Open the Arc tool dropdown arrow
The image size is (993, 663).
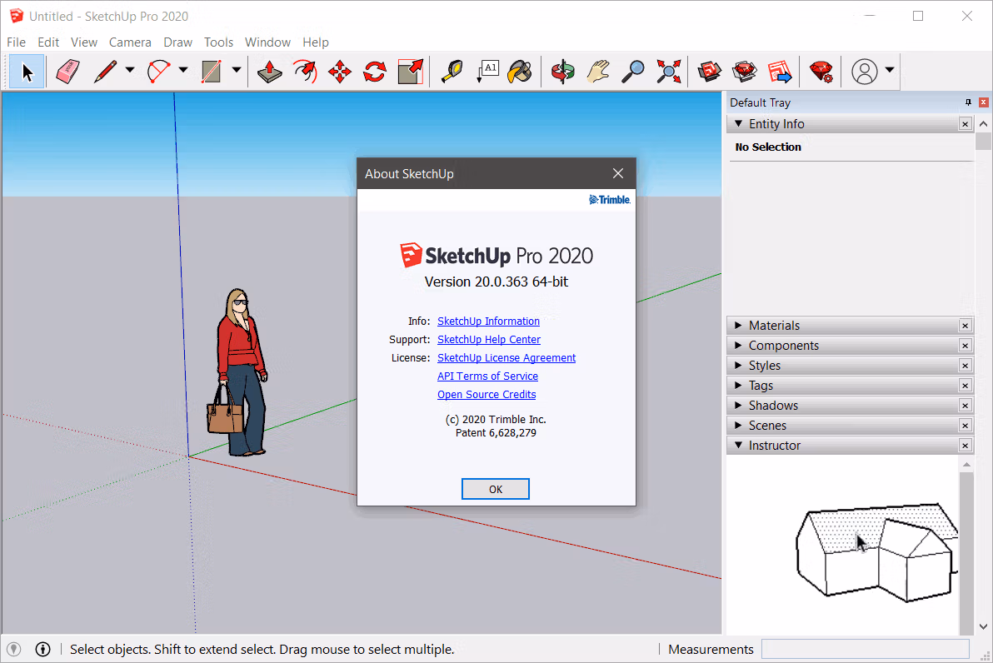point(183,70)
